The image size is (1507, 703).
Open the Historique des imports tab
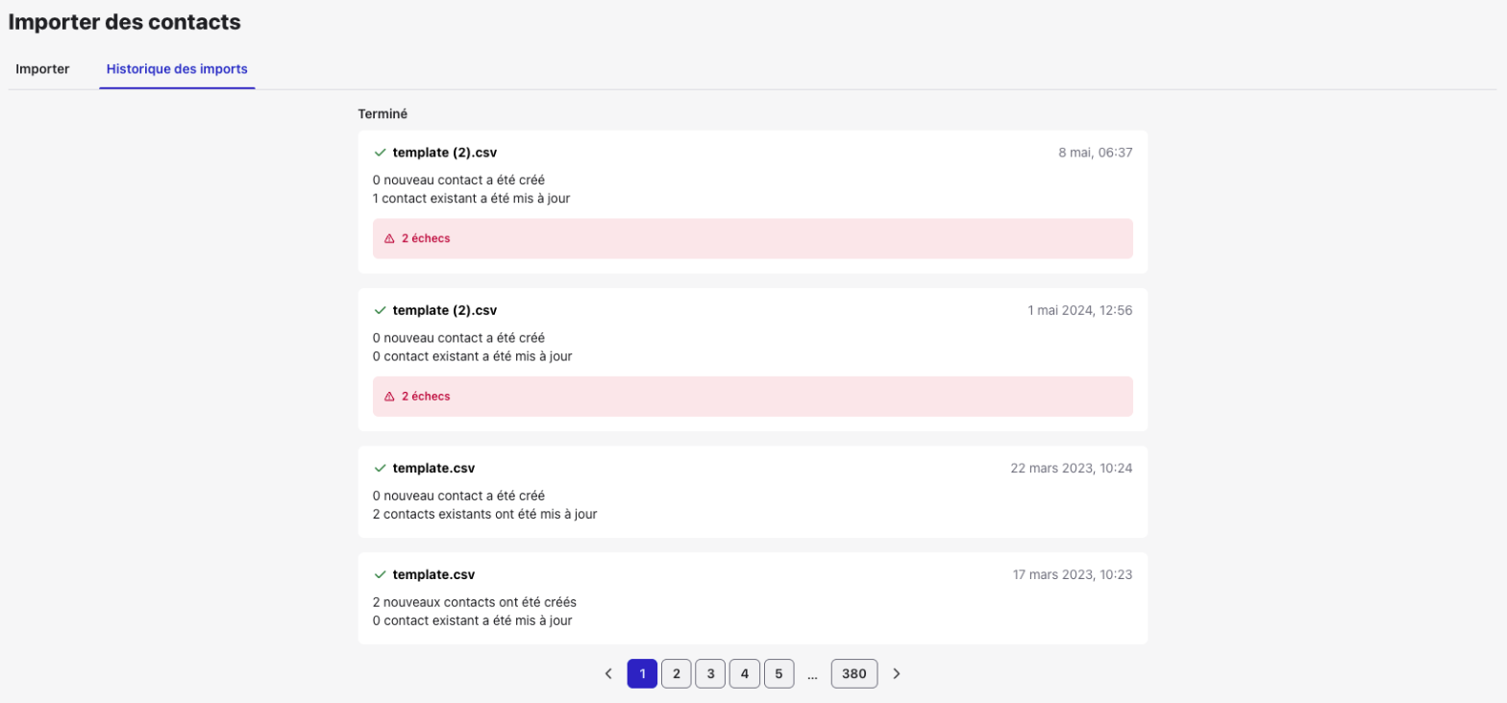(177, 69)
